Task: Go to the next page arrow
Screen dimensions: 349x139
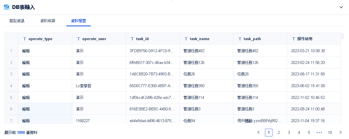Action: (341, 132)
